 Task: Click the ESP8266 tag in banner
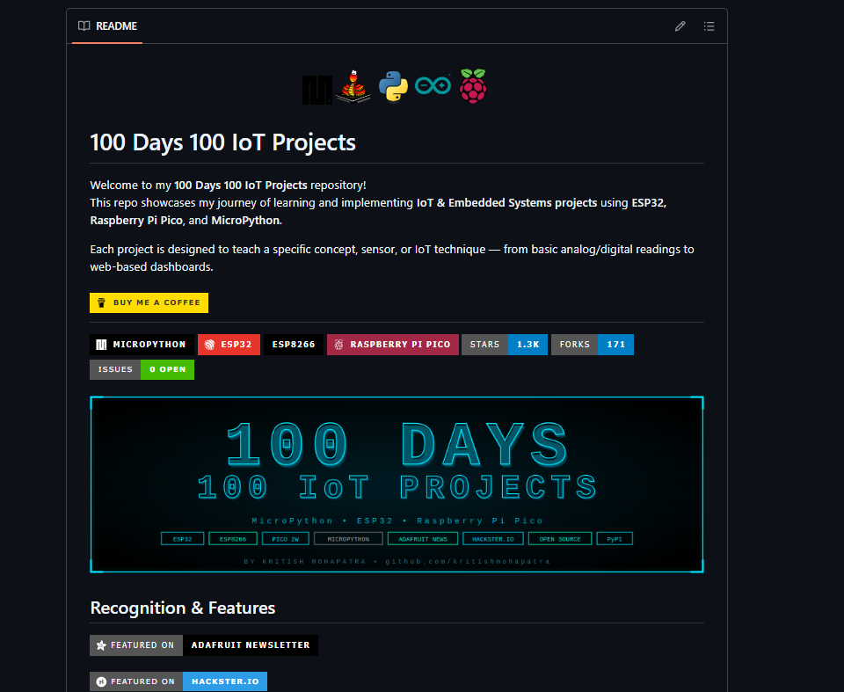tap(232, 539)
